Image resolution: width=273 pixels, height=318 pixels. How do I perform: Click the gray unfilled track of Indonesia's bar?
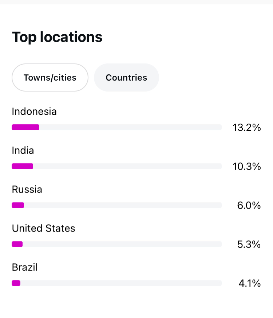[130, 127]
